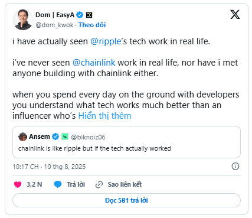Click the copy link chain icon
The height and width of the screenshot is (218, 252).
point(99,185)
